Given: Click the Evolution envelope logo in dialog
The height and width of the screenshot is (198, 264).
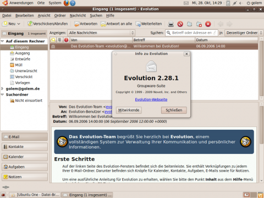Looking at the screenshot, I should (151, 66).
